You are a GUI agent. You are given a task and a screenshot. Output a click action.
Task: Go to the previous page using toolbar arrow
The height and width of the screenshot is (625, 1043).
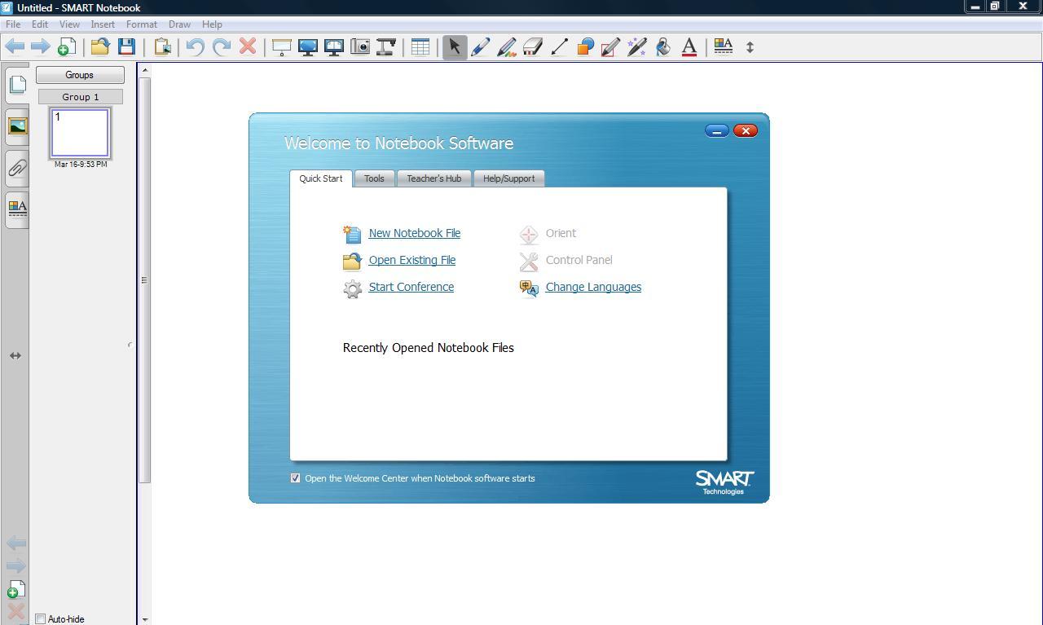(x=15, y=46)
